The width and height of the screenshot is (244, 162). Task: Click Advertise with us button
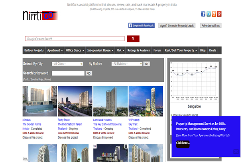click(x=210, y=25)
